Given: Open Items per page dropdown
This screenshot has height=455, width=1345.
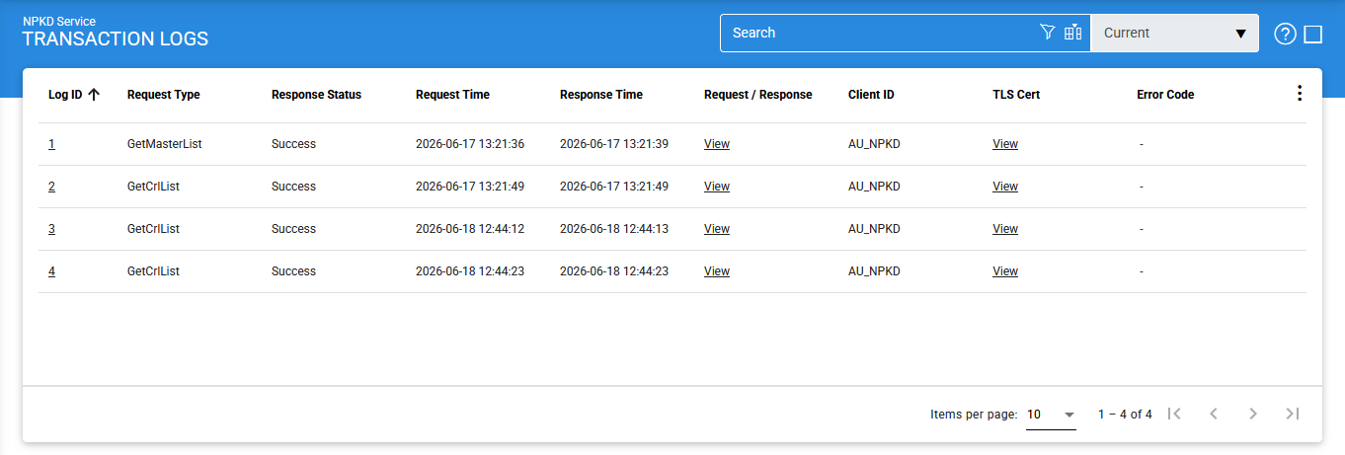Looking at the screenshot, I should coord(1051,415).
